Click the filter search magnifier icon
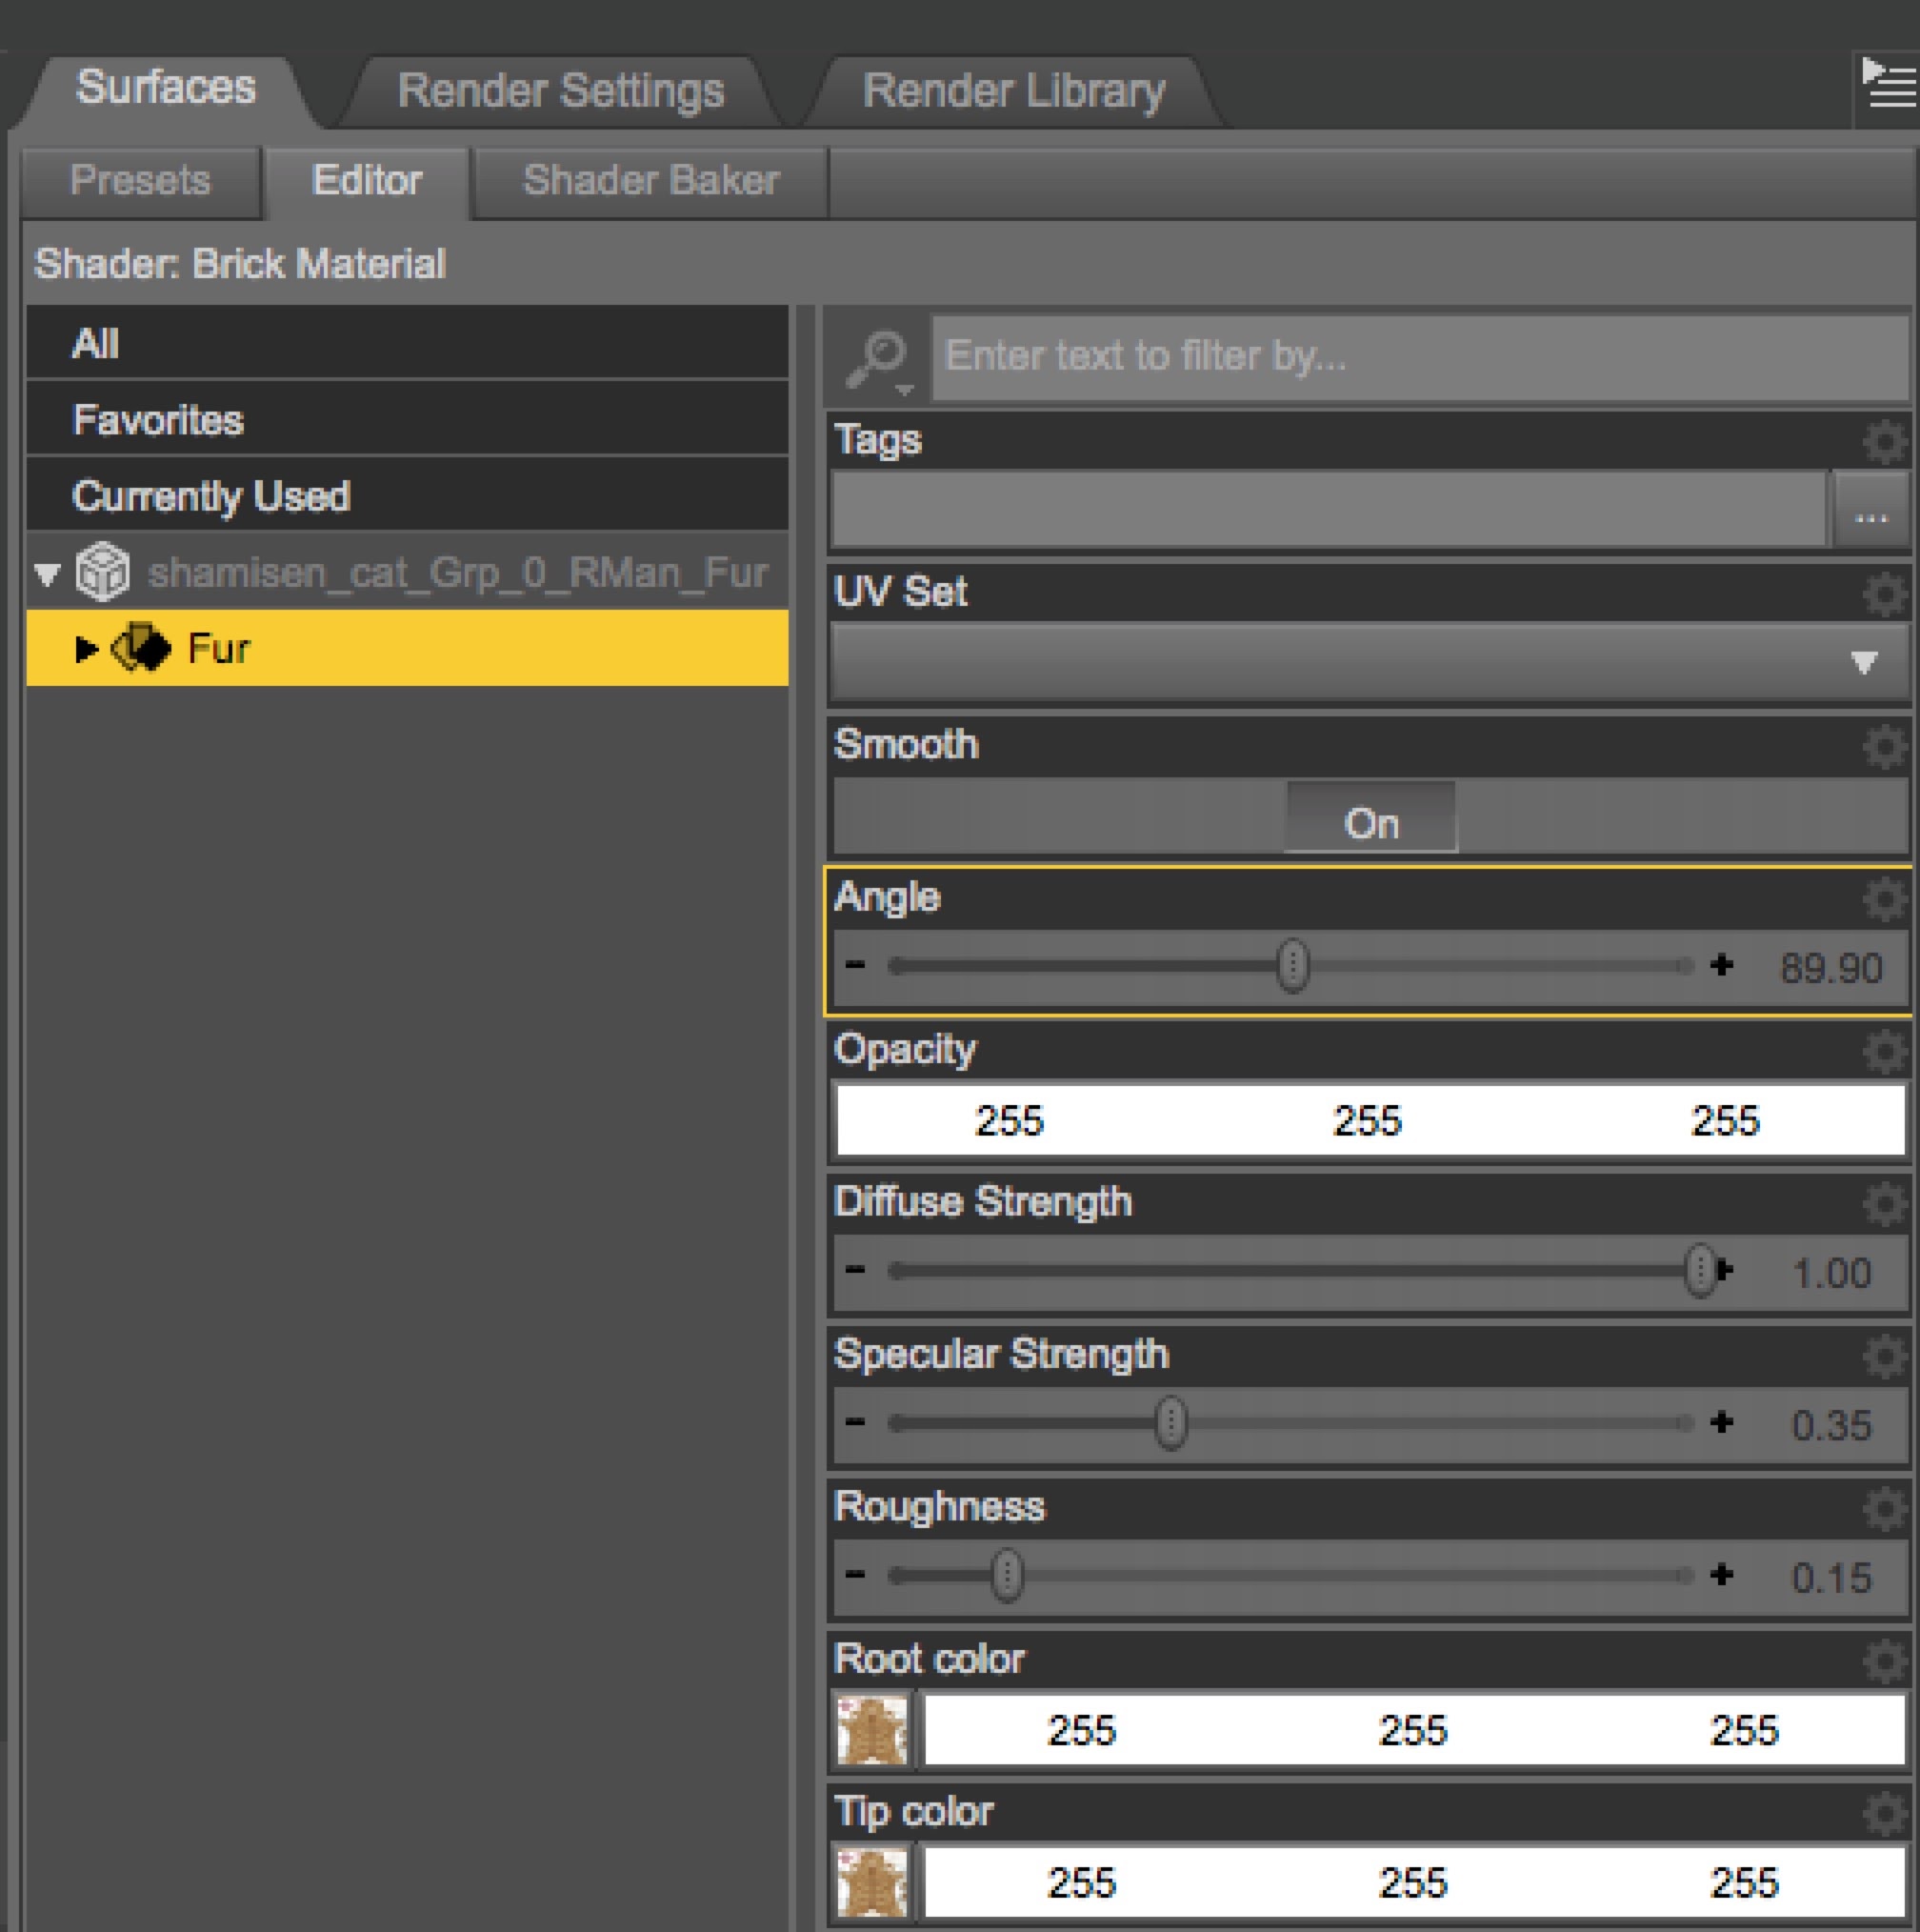Screen dimensions: 1920x1932 (876, 356)
